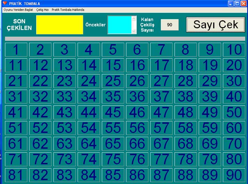Image resolution: width=248 pixels, height=184 pixels.
Task: Select number tile 10
Action: pos(234,50)
